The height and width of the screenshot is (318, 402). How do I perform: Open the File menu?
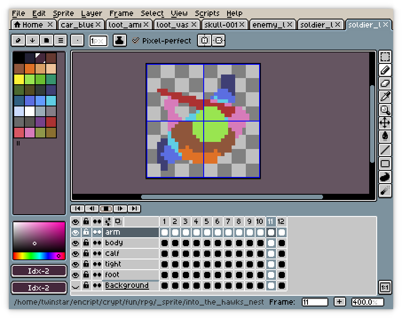[x=19, y=13]
